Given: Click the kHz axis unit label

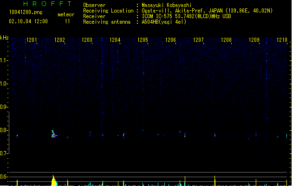Looking at the screenshot, I should pyautogui.click(x=4, y=38).
